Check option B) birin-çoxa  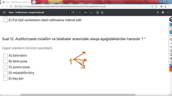pyautogui.click(x=5, y=61)
